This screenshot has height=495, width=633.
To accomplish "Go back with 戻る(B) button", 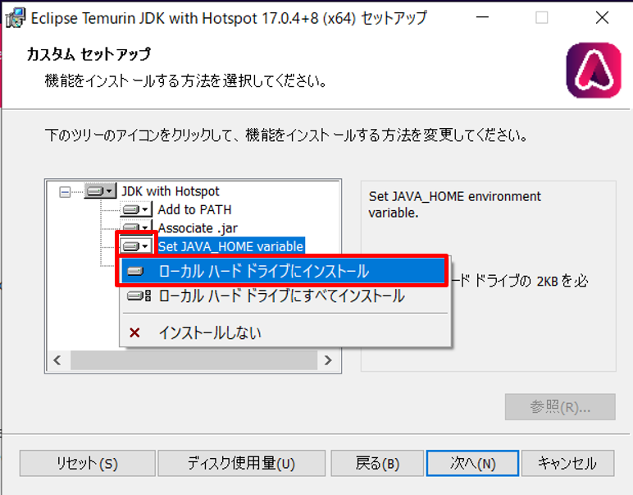I will pyautogui.click(x=377, y=463).
